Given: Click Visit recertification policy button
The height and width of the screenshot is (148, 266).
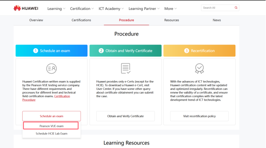Looking at the screenshot, I should [x=199, y=116].
